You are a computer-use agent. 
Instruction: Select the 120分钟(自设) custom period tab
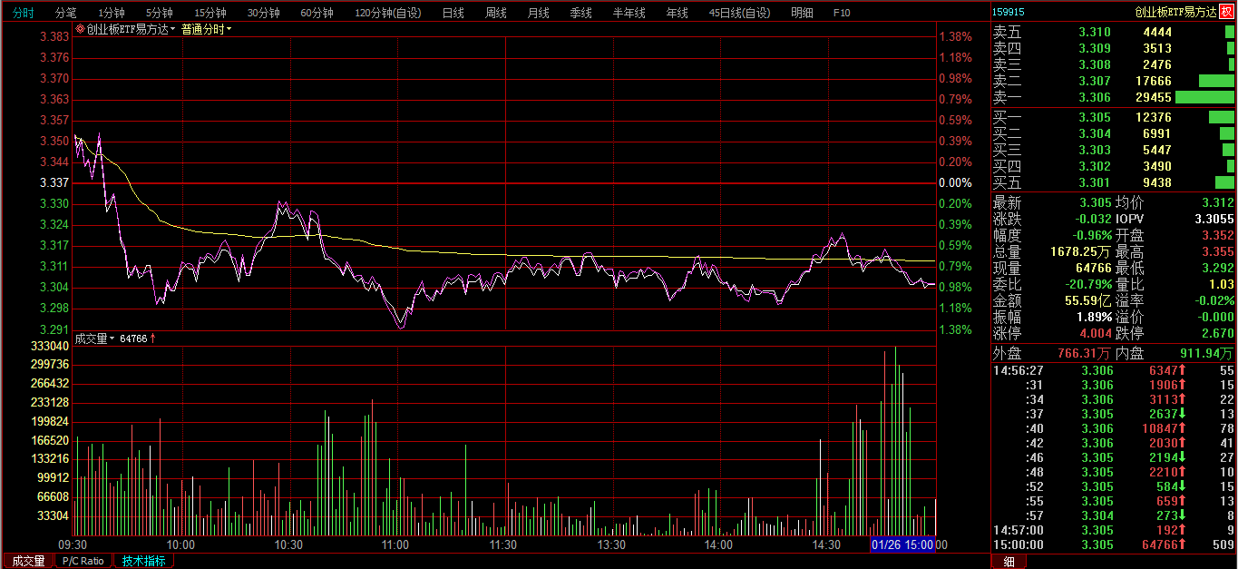tap(387, 13)
